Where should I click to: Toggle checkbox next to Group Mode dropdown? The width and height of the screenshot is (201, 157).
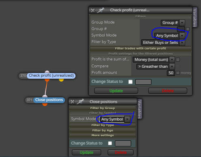(x=188, y=22)
